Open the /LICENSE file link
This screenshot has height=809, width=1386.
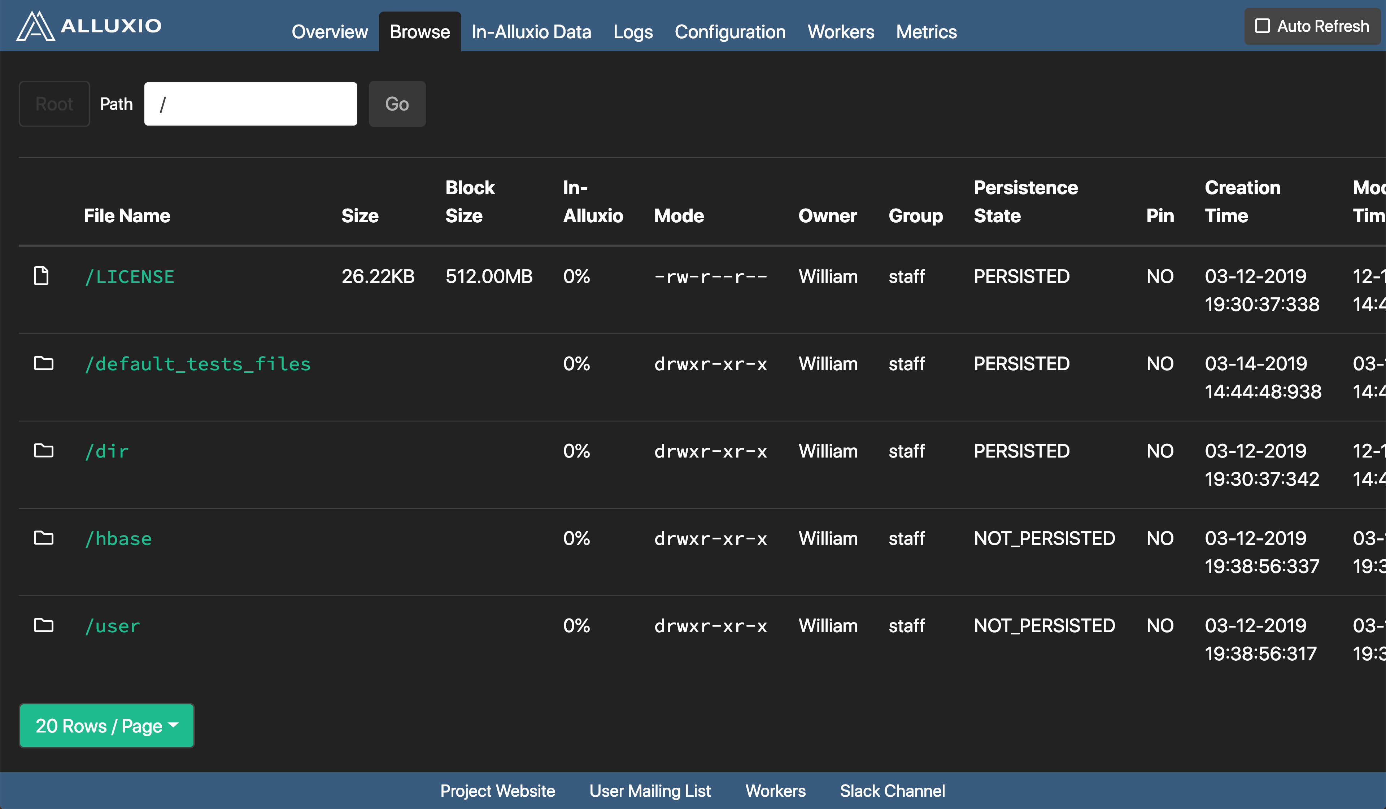[x=130, y=277]
